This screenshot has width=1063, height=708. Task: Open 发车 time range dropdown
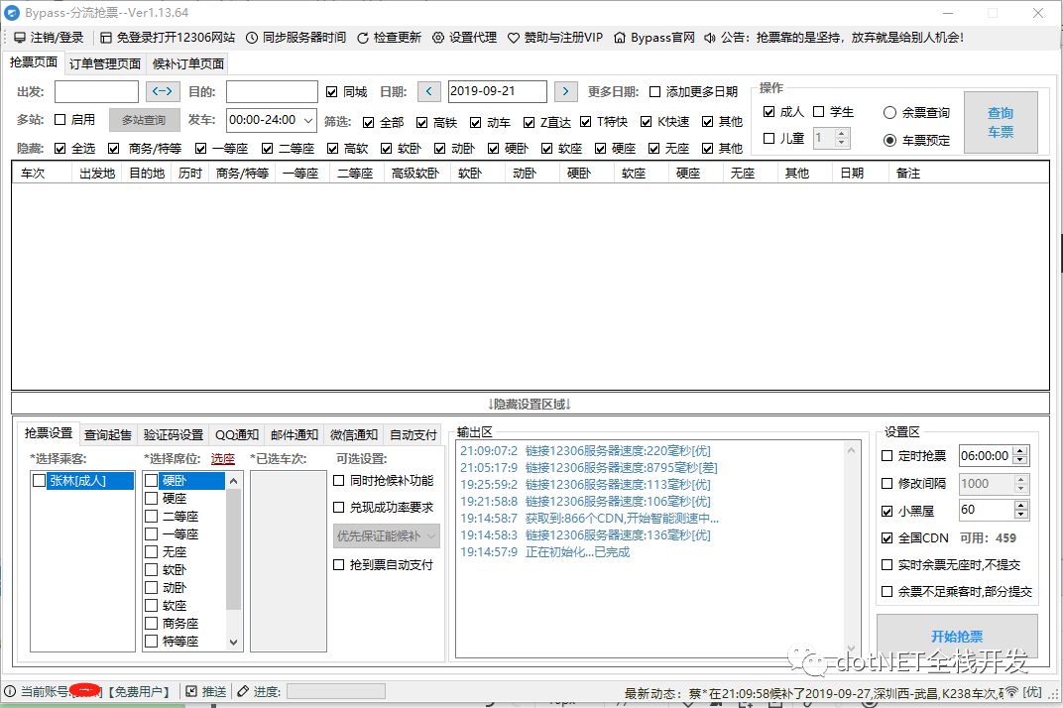(307, 120)
